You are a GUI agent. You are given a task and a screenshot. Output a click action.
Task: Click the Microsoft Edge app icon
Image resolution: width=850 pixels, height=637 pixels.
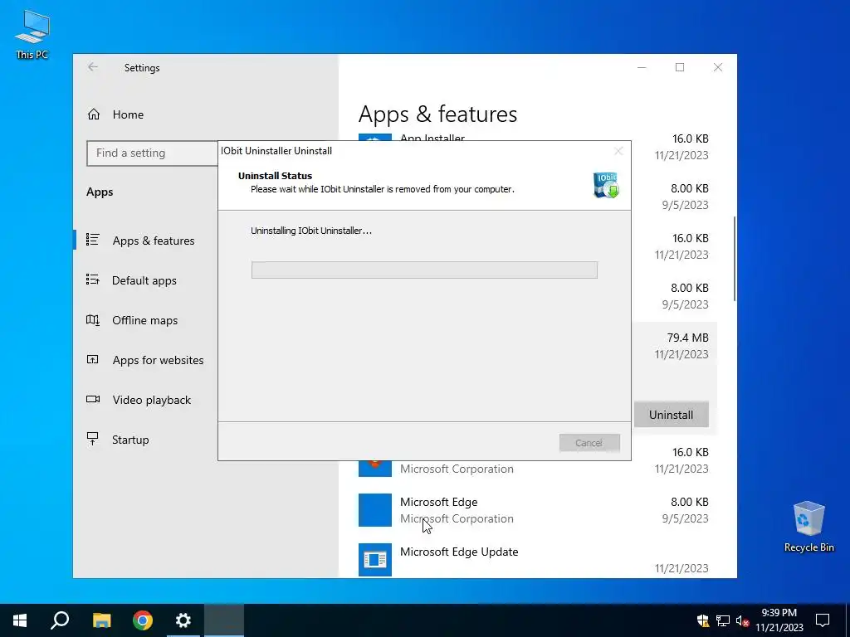[374, 510]
